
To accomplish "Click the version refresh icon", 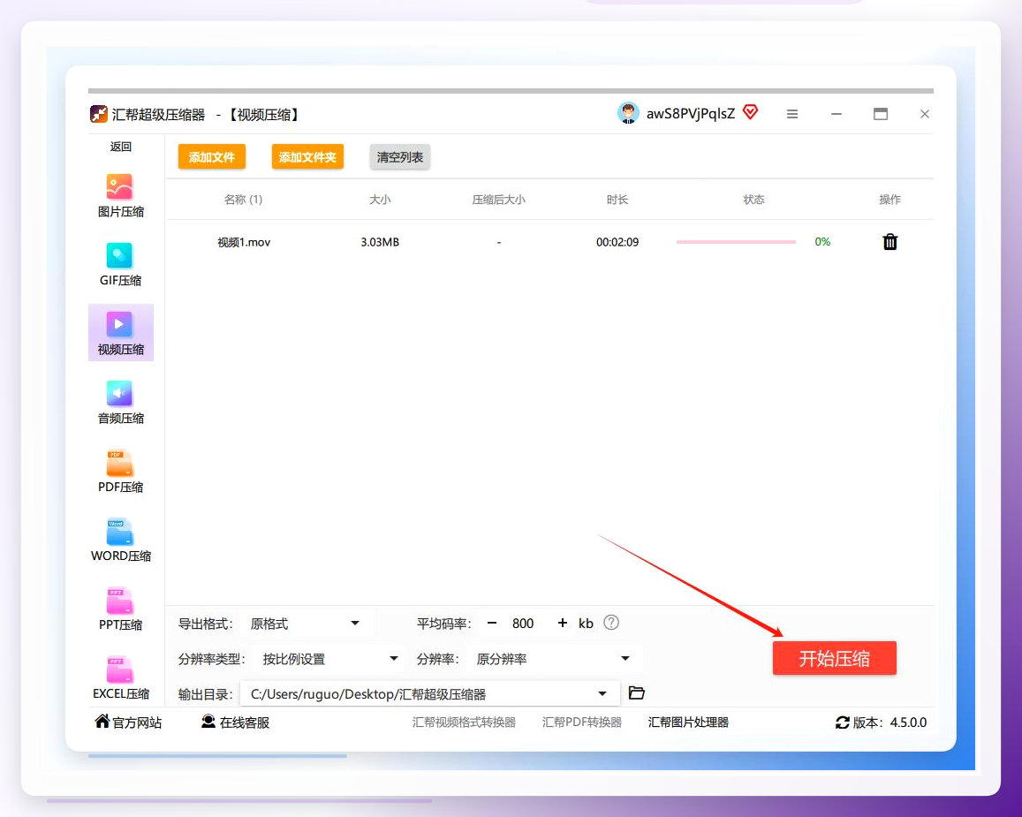I will [x=842, y=722].
